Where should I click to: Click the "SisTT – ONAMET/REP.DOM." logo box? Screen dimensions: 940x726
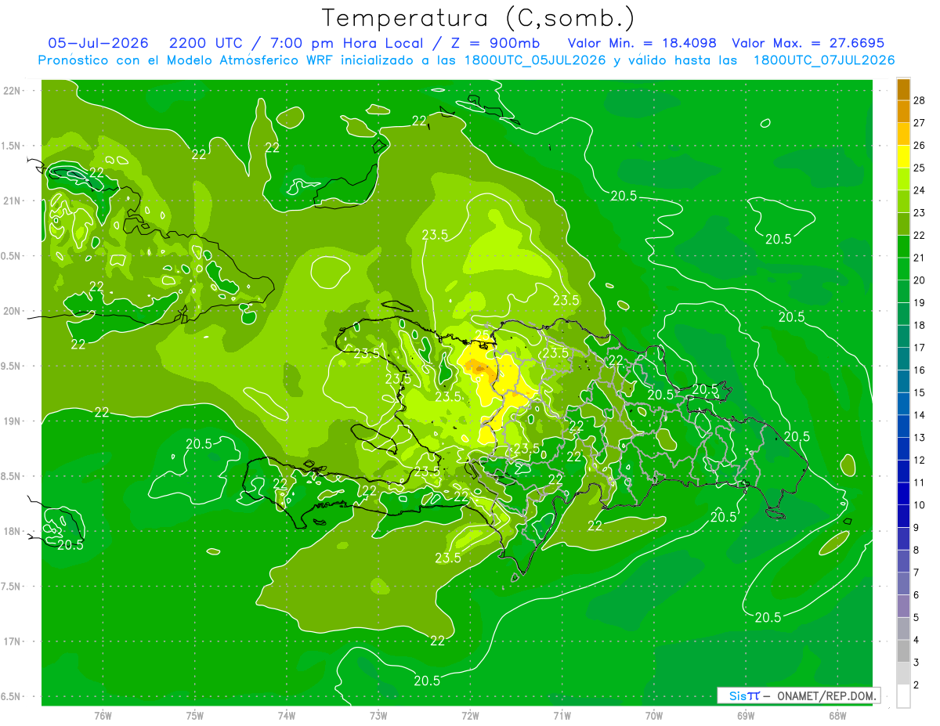click(798, 695)
